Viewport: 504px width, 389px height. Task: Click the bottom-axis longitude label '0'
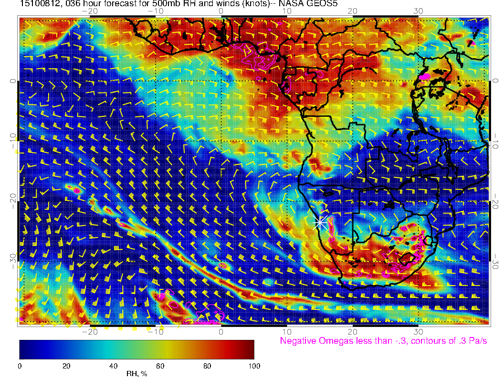(x=221, y=331)
